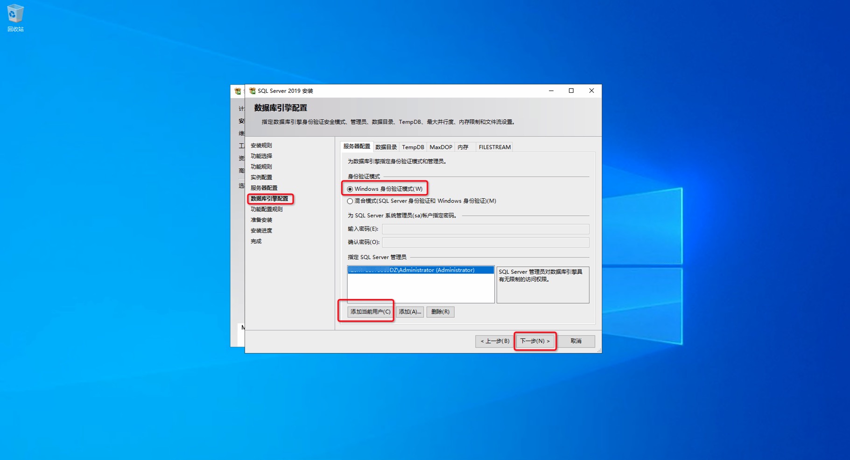The width and height of the screenshot is (850, 460).
Task: Click the resize grip at window corner
Action: click(x=599, y=350)
